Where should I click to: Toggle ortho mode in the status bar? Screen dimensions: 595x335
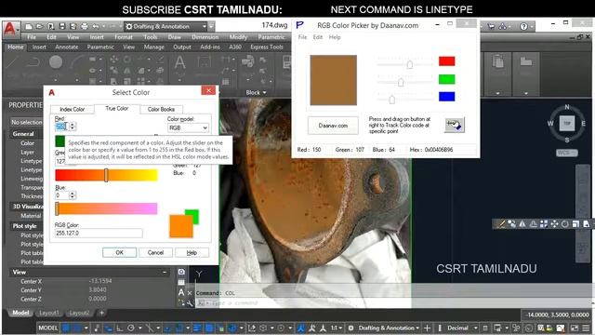tap(120, 328)
